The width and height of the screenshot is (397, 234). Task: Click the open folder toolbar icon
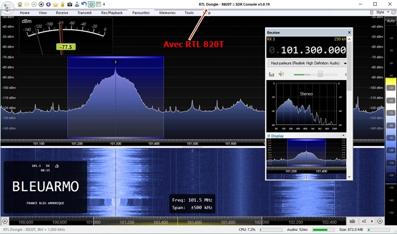tap(27, 4)
